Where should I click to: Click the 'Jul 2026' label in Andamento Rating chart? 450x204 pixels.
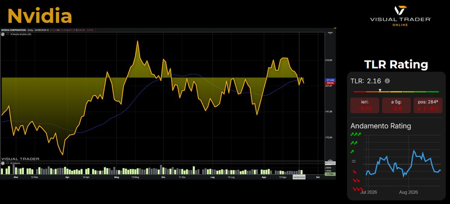click(369, 192)
